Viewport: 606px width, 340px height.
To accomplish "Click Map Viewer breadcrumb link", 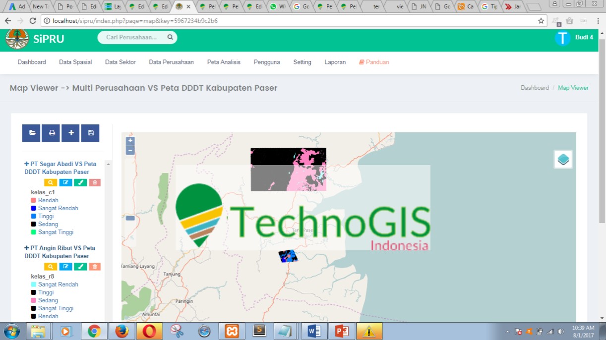I will 573,88.
